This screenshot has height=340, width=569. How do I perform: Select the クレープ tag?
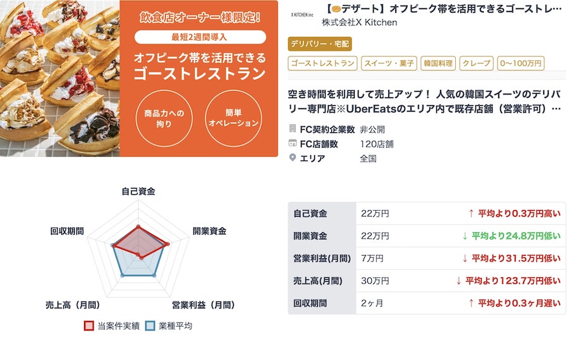477,63
